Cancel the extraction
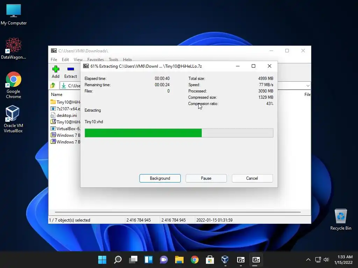Screen dimensions: 358x268 tap(252, 178)
